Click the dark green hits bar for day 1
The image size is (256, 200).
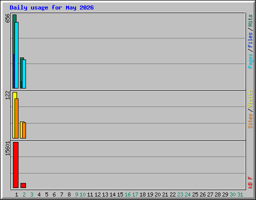tap(14, 51)
